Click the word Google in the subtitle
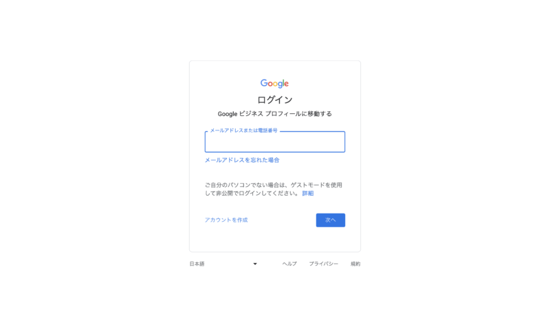 [x=228, y=114]
